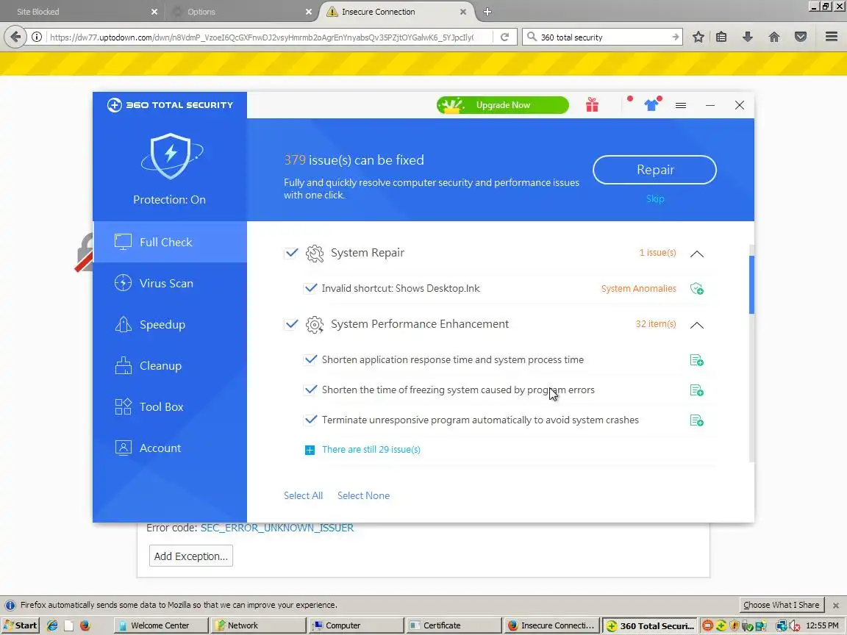This screenshot has width=847, height=635.
Task: Open the Virus Scan section
Action: [170, 283]
